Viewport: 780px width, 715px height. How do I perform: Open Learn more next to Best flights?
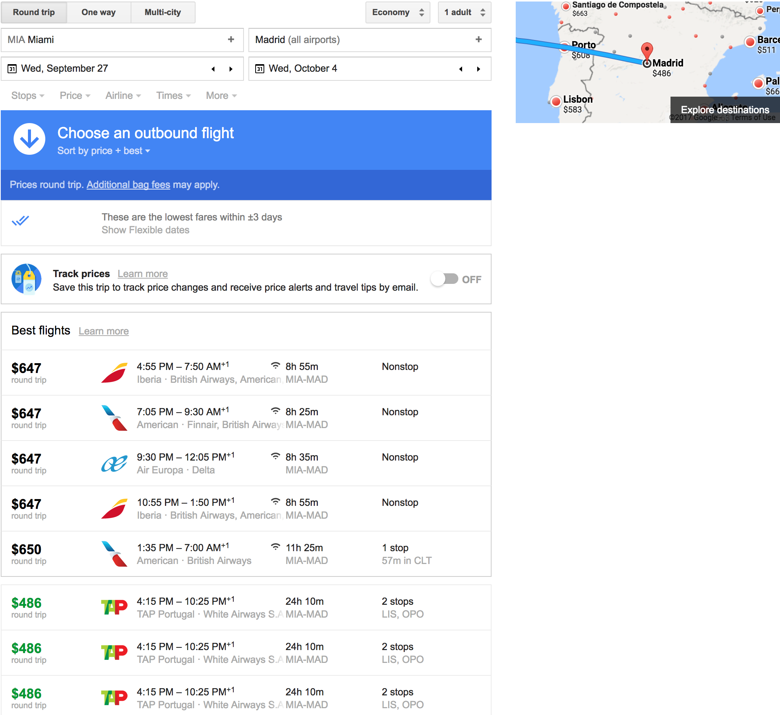pyautogui.click(x=104, y=331)
